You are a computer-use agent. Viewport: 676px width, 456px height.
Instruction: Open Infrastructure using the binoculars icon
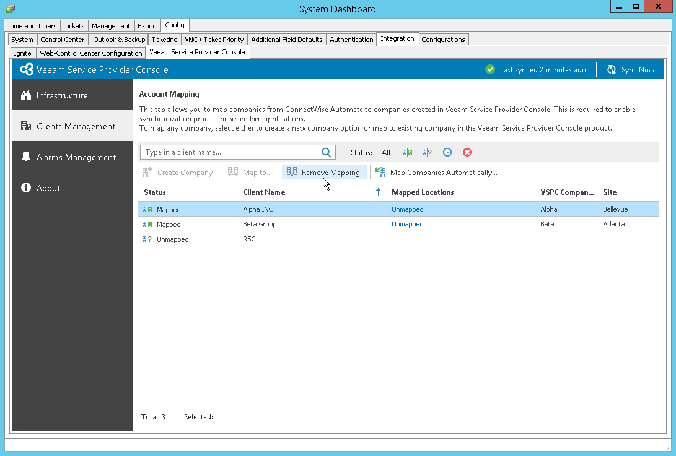[27, 95]
